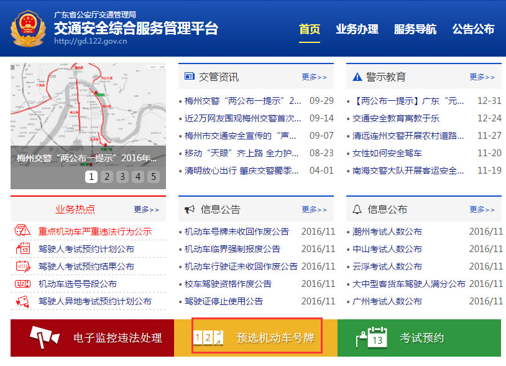This screenshot has height=366, width=506.
Task: Open the calendar icon for 考试预约
Action: [370, 337]
